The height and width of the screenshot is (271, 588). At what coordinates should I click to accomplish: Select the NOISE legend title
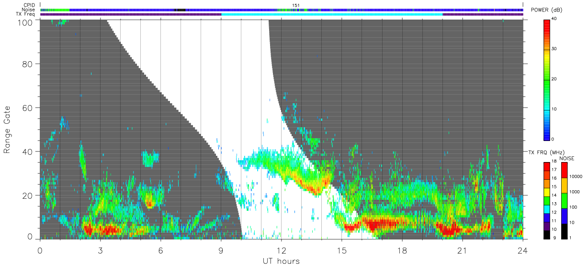tap(567, 158)
